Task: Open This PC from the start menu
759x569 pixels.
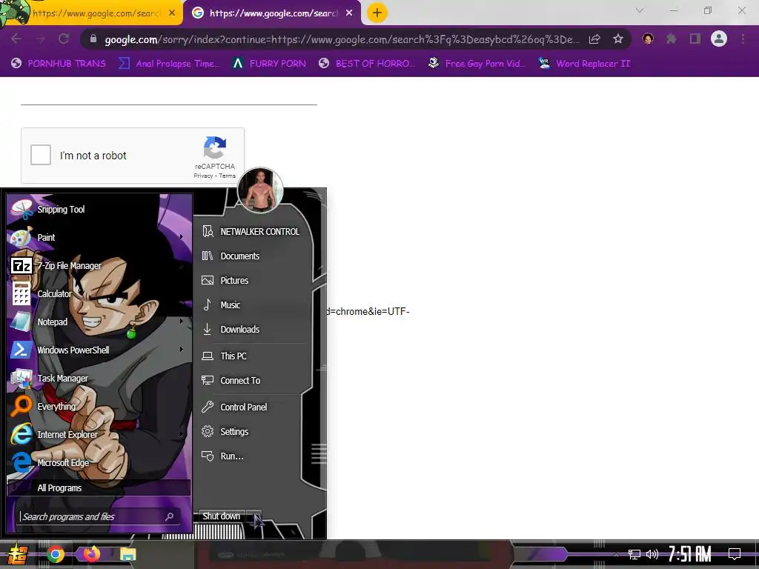Action: coord(252,356)
